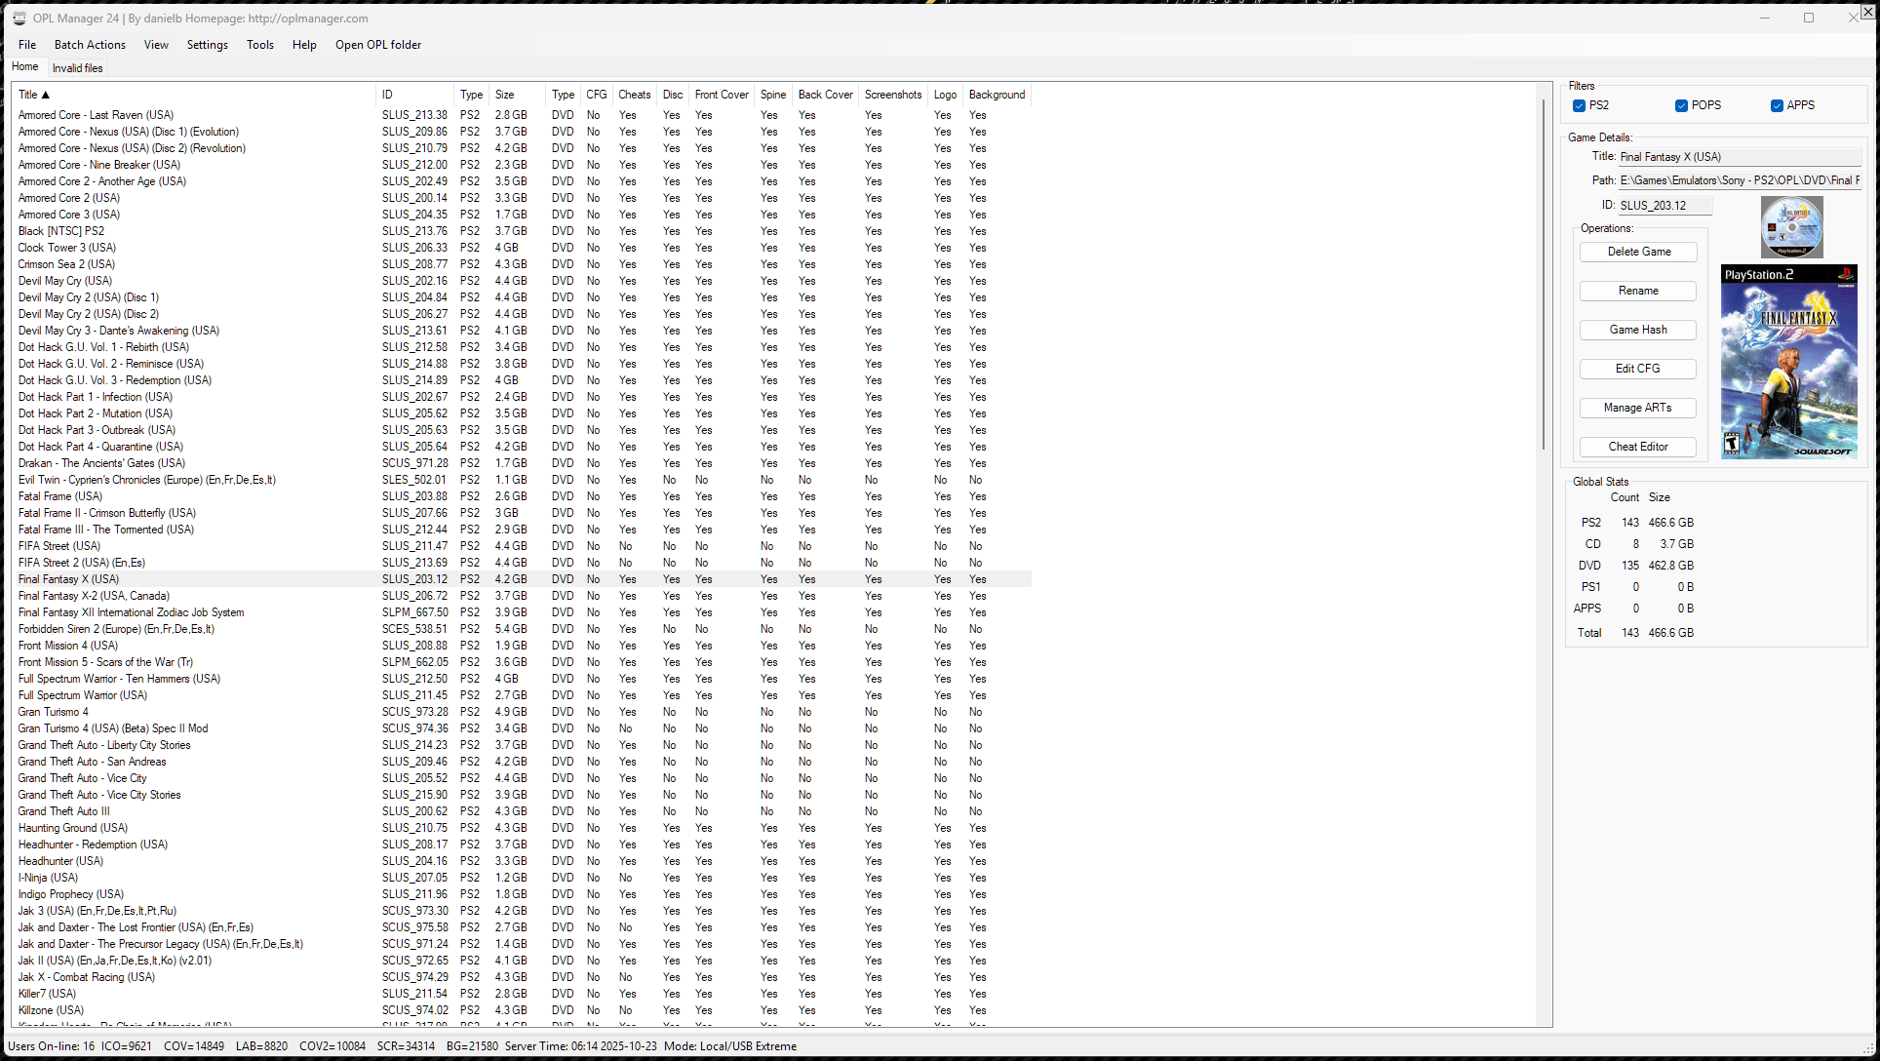Click the Game Hash button

pos(1637,330)
